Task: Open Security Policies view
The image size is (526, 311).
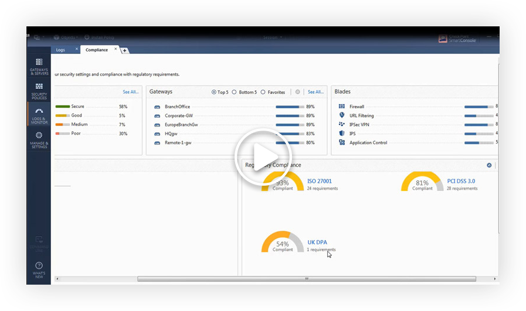Action: [x=39, y=91]
